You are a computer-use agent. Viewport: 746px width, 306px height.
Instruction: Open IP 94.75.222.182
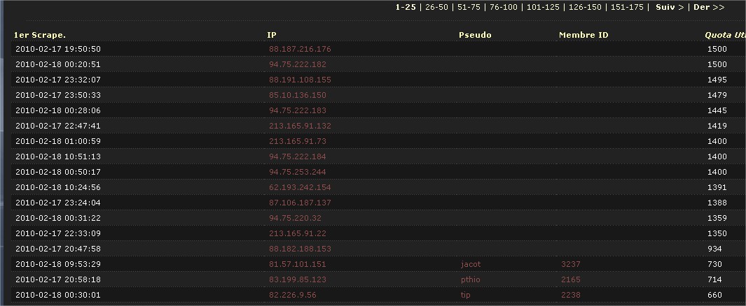tap(298, 64)
